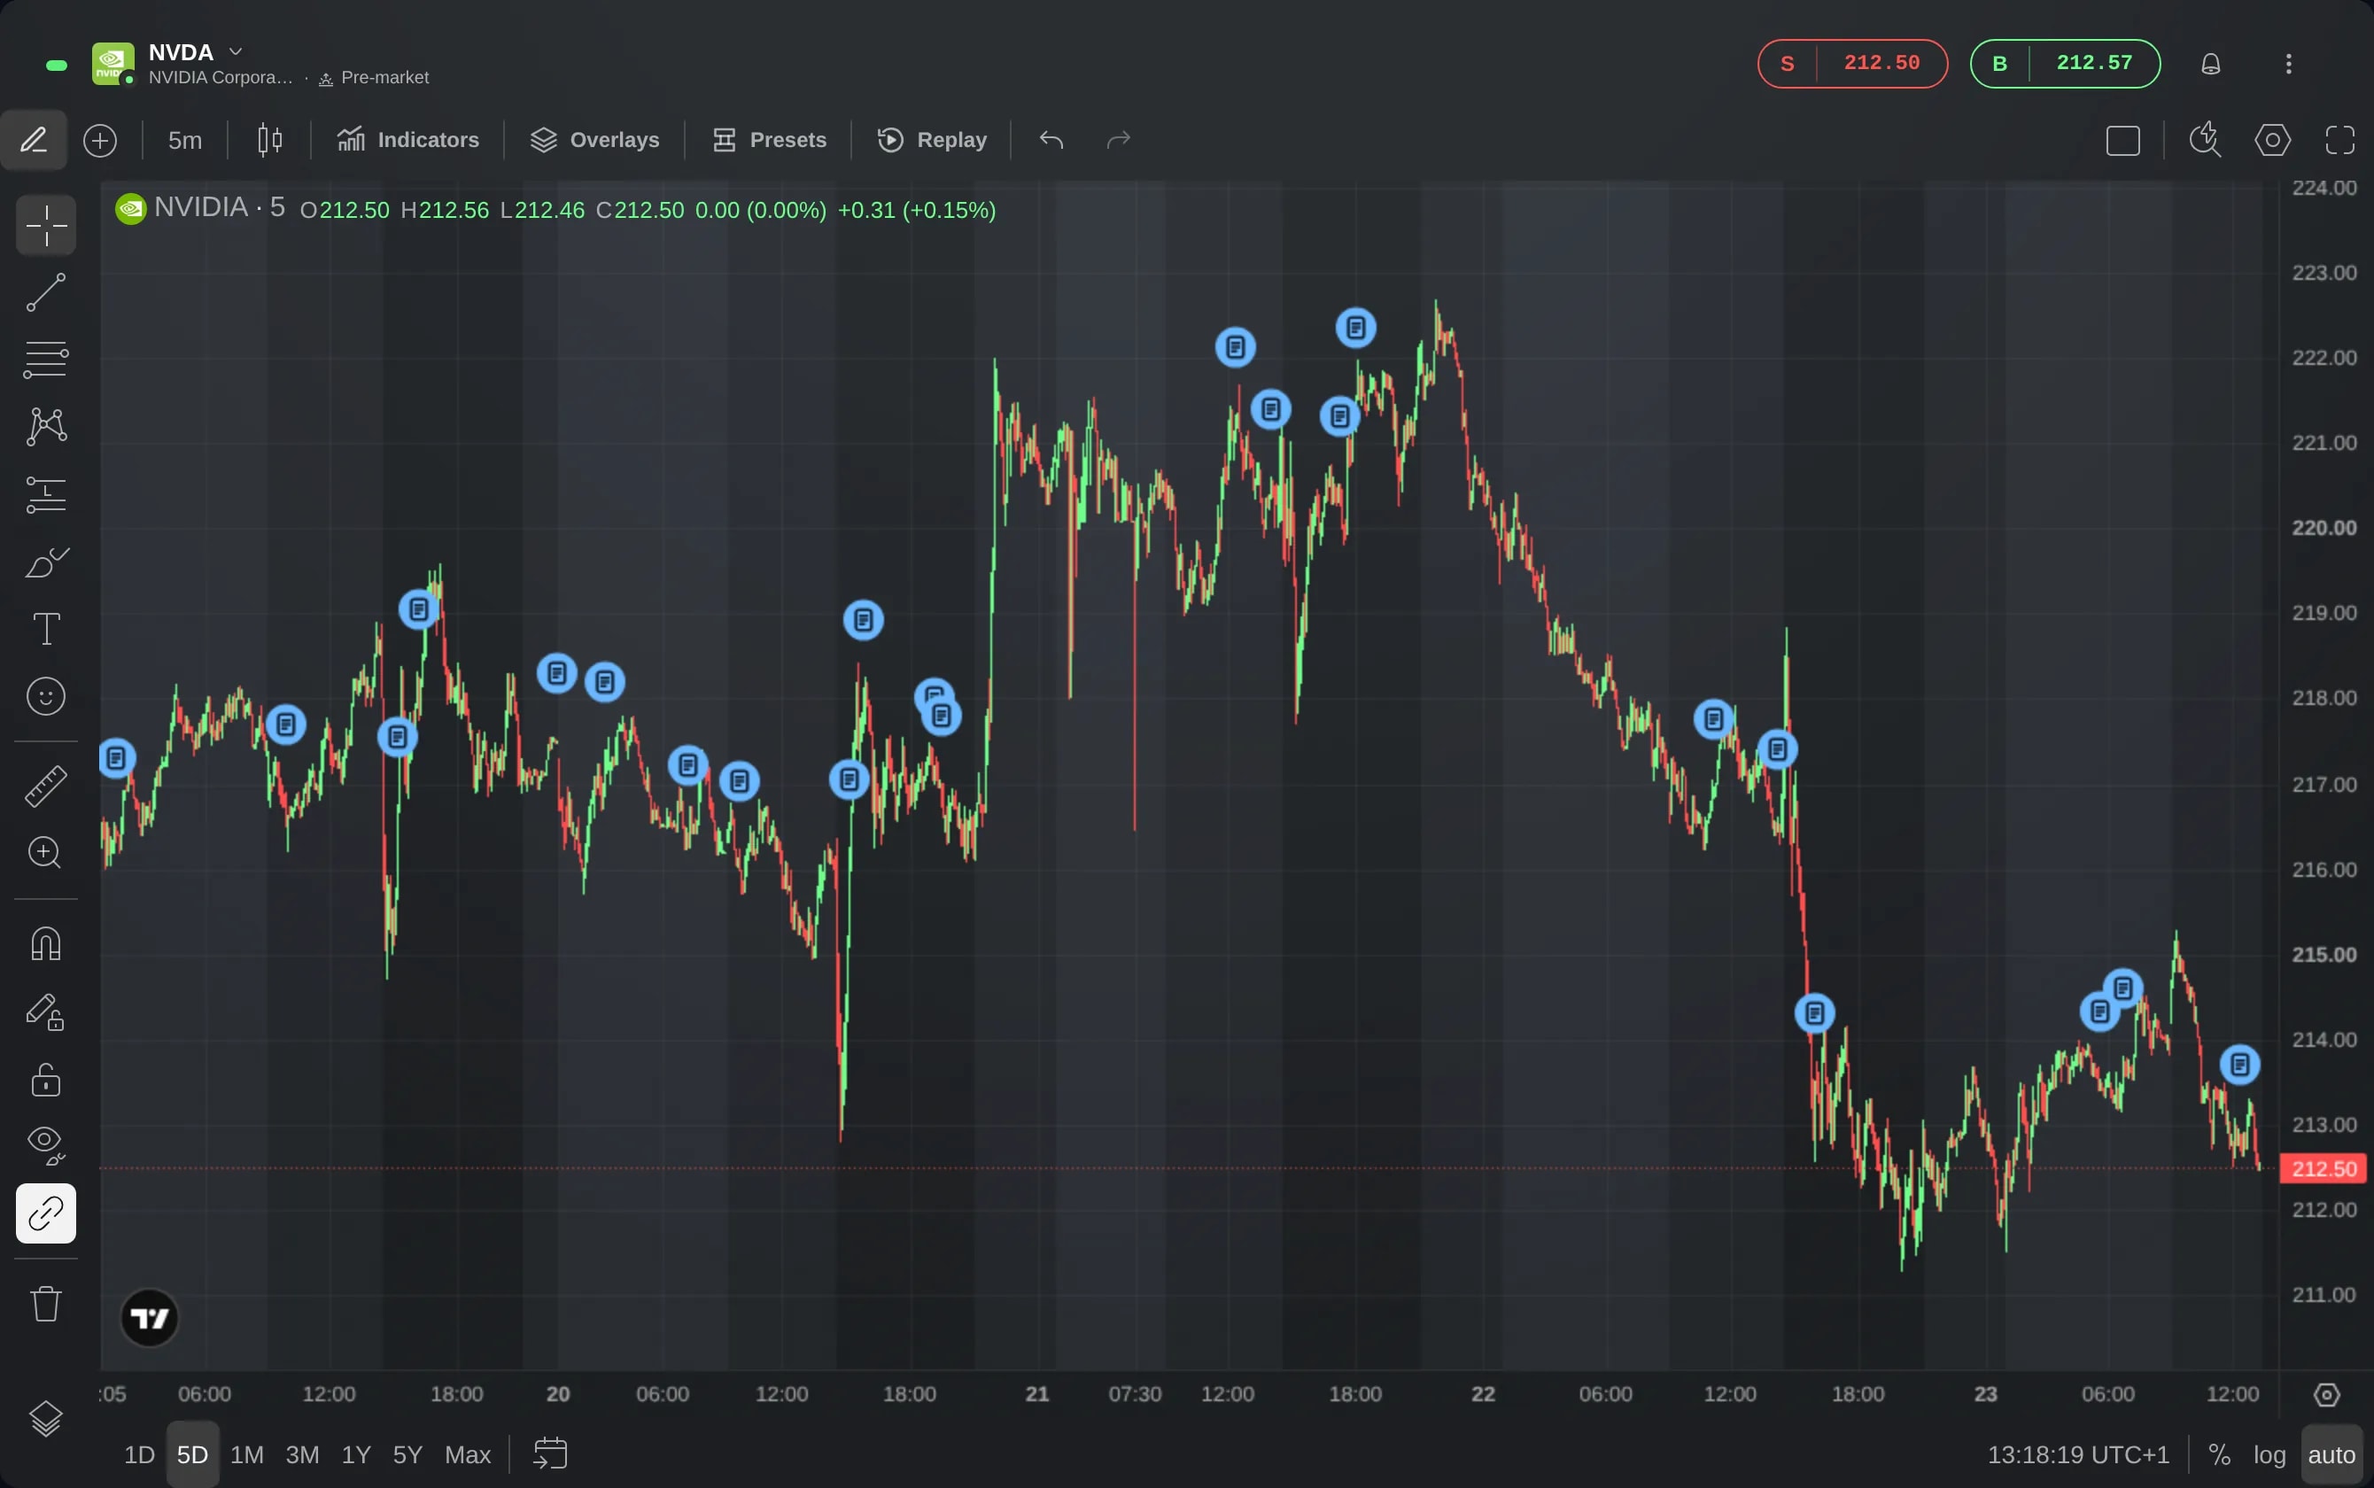This screenshot has height=1488, width=2374.
Task: Open the long position forecasting tool
Action: [x=45, y=494]
